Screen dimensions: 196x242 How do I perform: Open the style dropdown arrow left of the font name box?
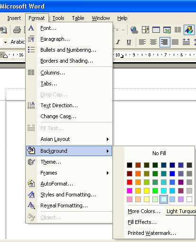pos(5,42)
